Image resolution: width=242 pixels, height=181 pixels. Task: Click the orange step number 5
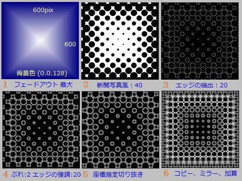(x=86, y=174)
